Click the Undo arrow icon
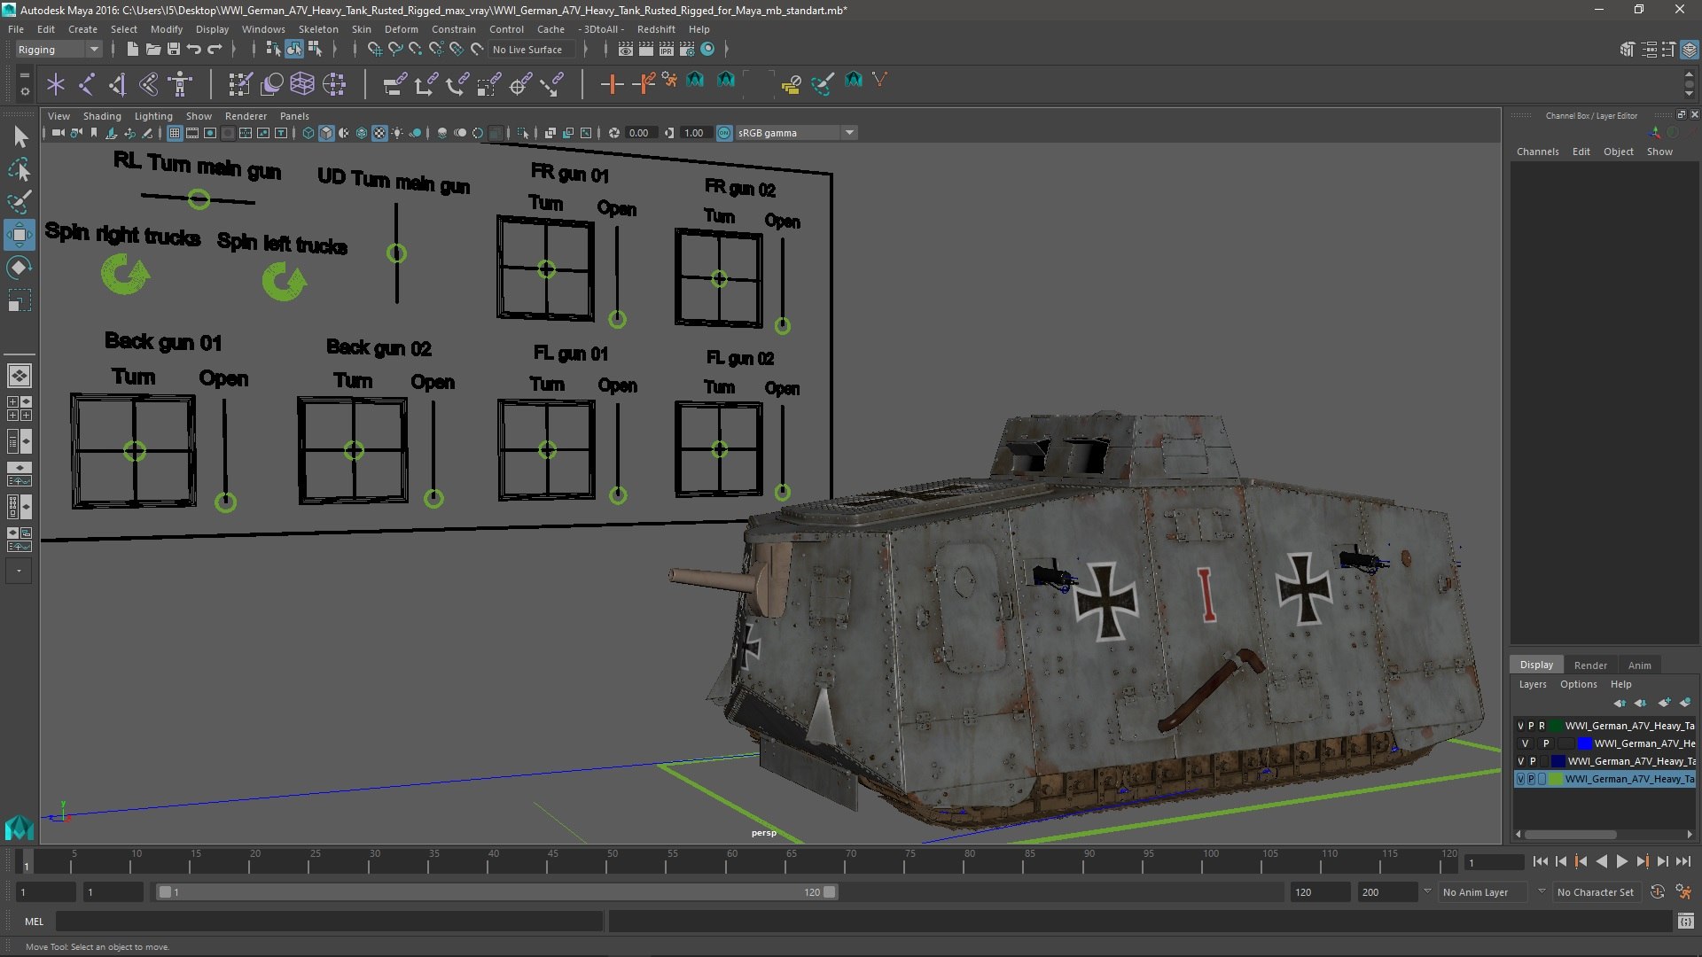The image size is (1702, 957). coord(194,50)
